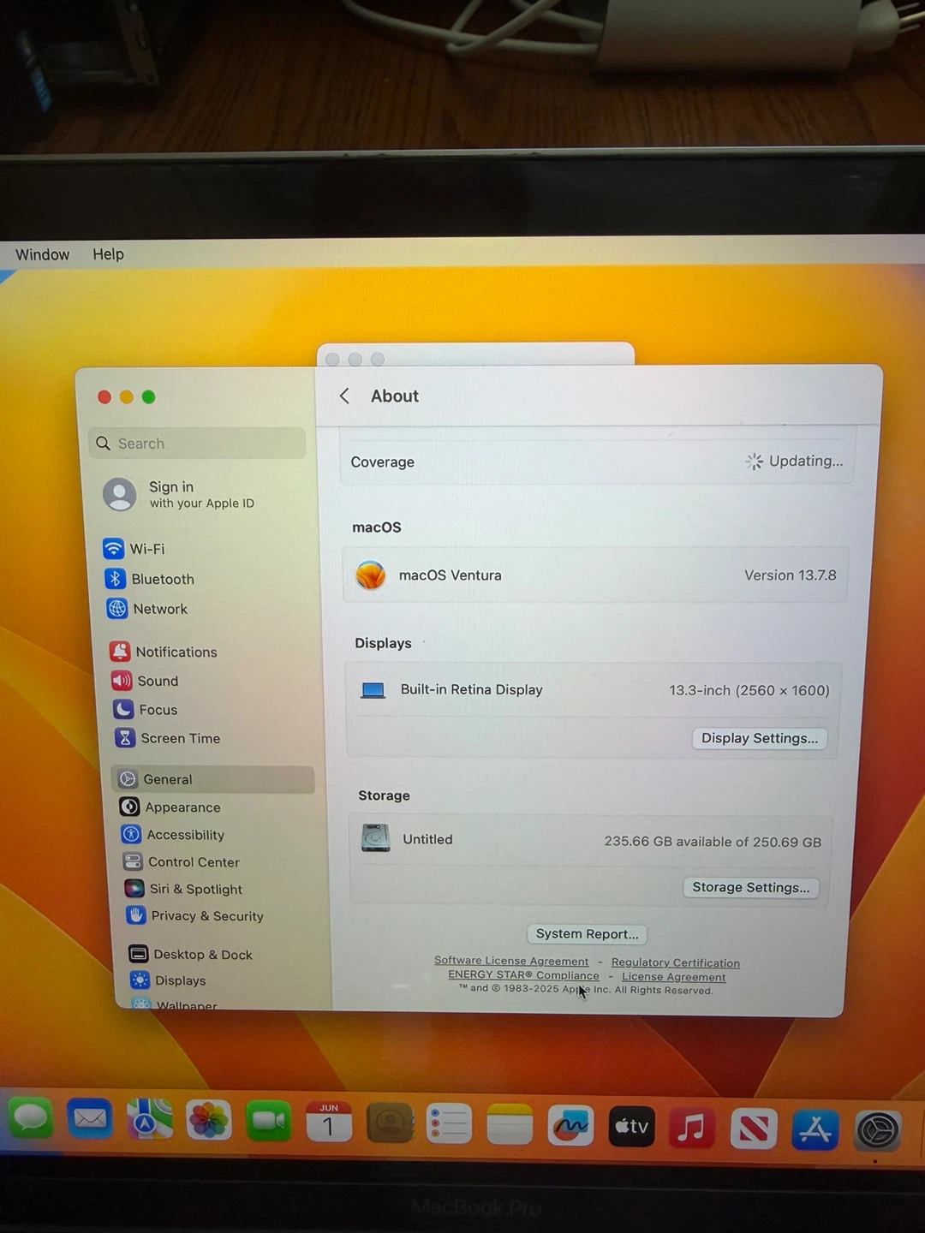Open Displays settings in sidebar

(168, 980)
